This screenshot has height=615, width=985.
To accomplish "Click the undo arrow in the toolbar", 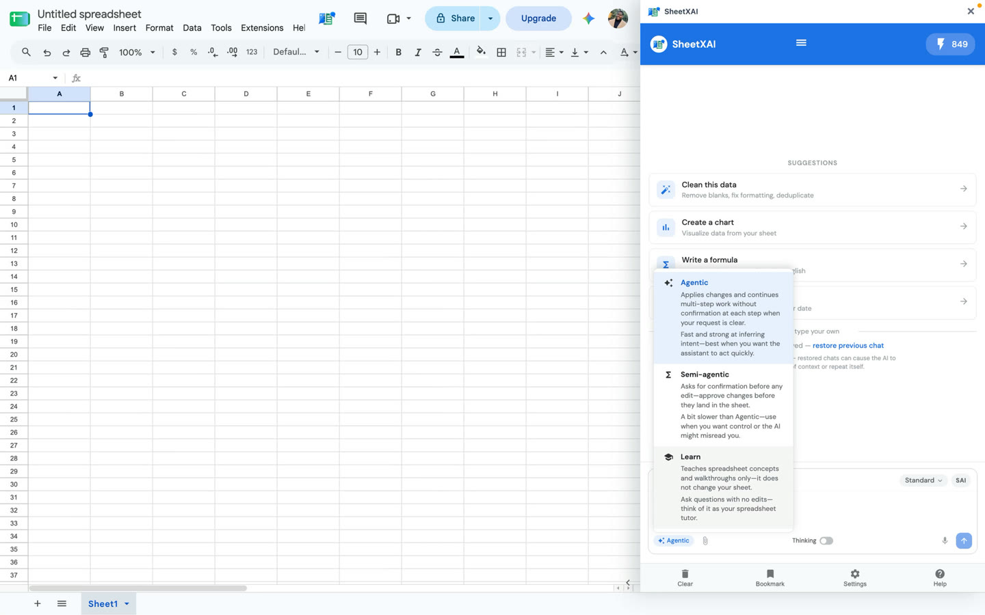I will pos(47,53).
